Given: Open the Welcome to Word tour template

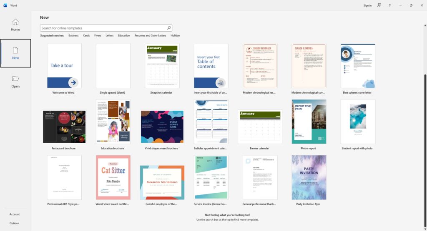Looking at the screenshot, I should click(x=64, y=66).
